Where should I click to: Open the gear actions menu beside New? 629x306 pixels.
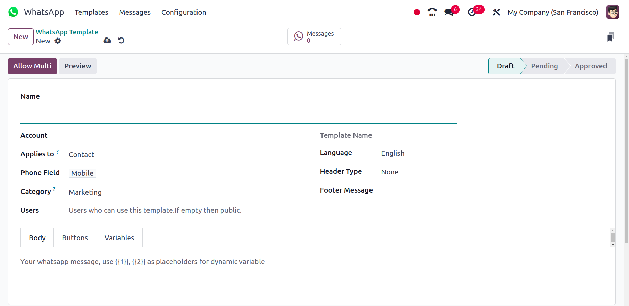tap(58, 41)
